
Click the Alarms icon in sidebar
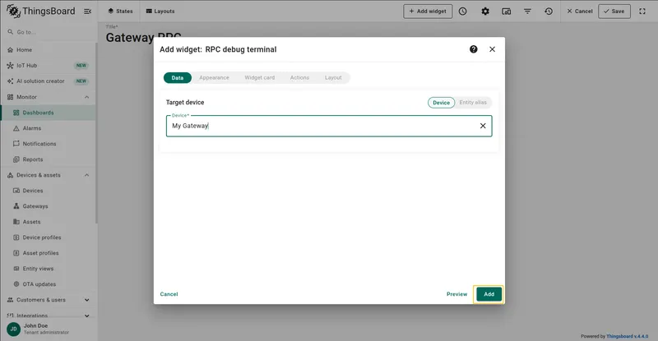[x=16, y=128]
